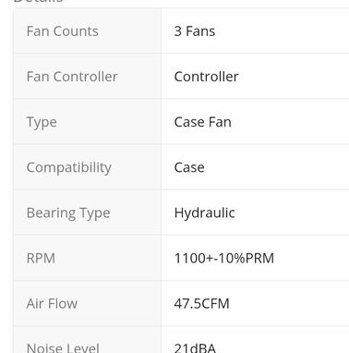Click empty area right of Hydraulic
Screen dimensions: 349x353
pos(293,213)
